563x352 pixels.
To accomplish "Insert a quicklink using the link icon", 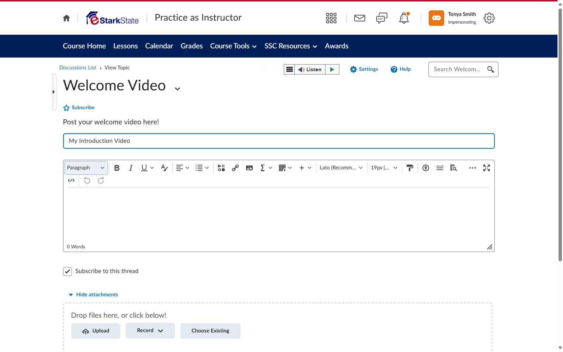I will point(235,168).
